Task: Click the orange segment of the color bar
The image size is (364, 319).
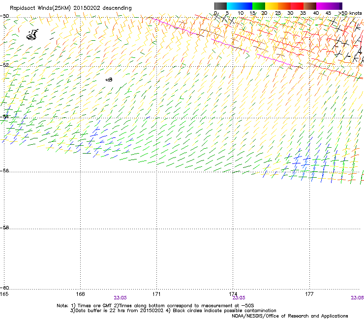Action: click(x=284, y=6)
